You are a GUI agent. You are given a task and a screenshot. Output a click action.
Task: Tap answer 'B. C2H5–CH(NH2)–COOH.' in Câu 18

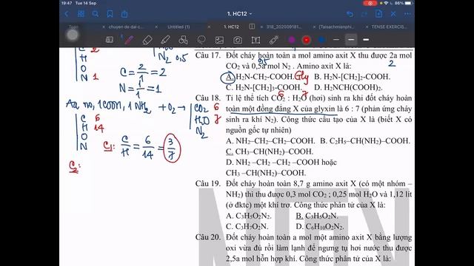(365, 141)
